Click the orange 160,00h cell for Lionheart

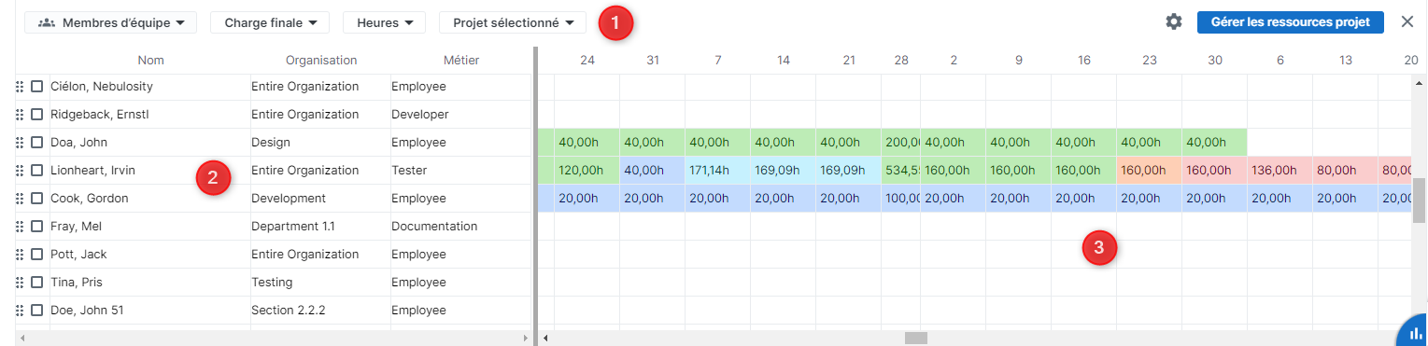pos(1149,171)
